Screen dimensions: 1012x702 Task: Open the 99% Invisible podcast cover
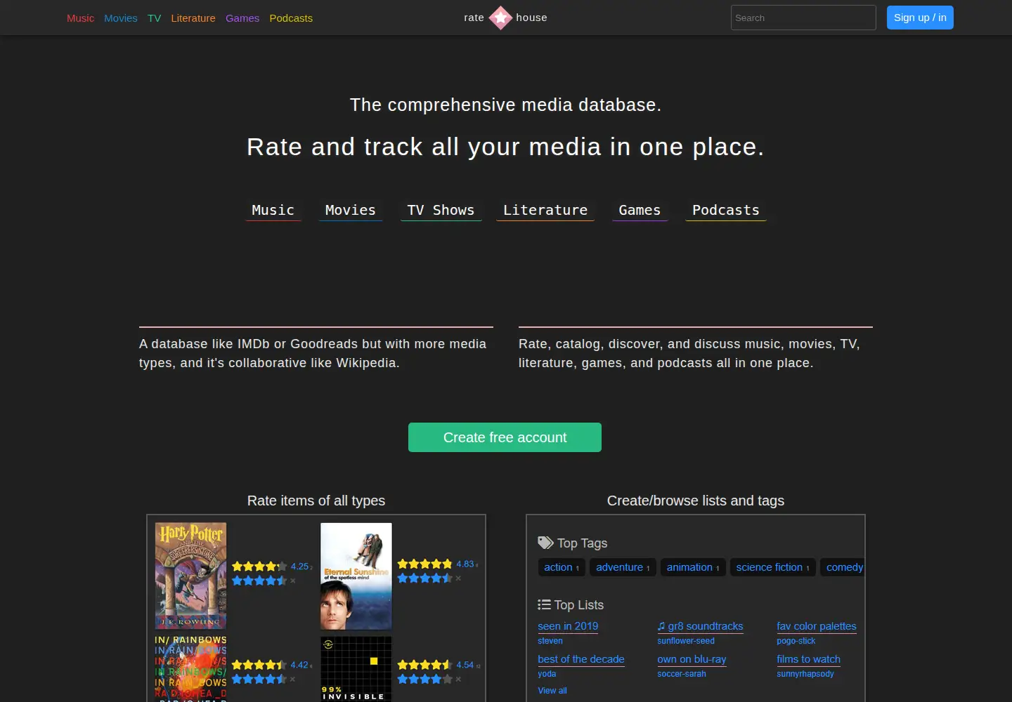coord(356,669)
